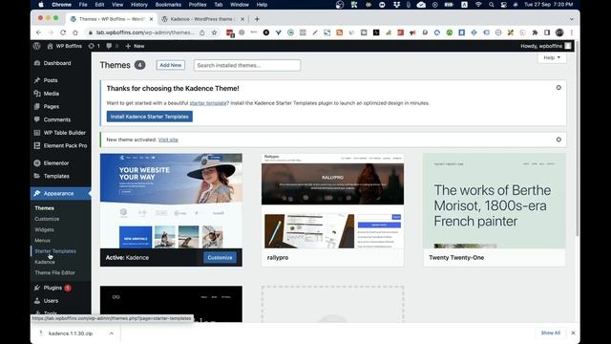Open Chrome three-dot menu

571,32
